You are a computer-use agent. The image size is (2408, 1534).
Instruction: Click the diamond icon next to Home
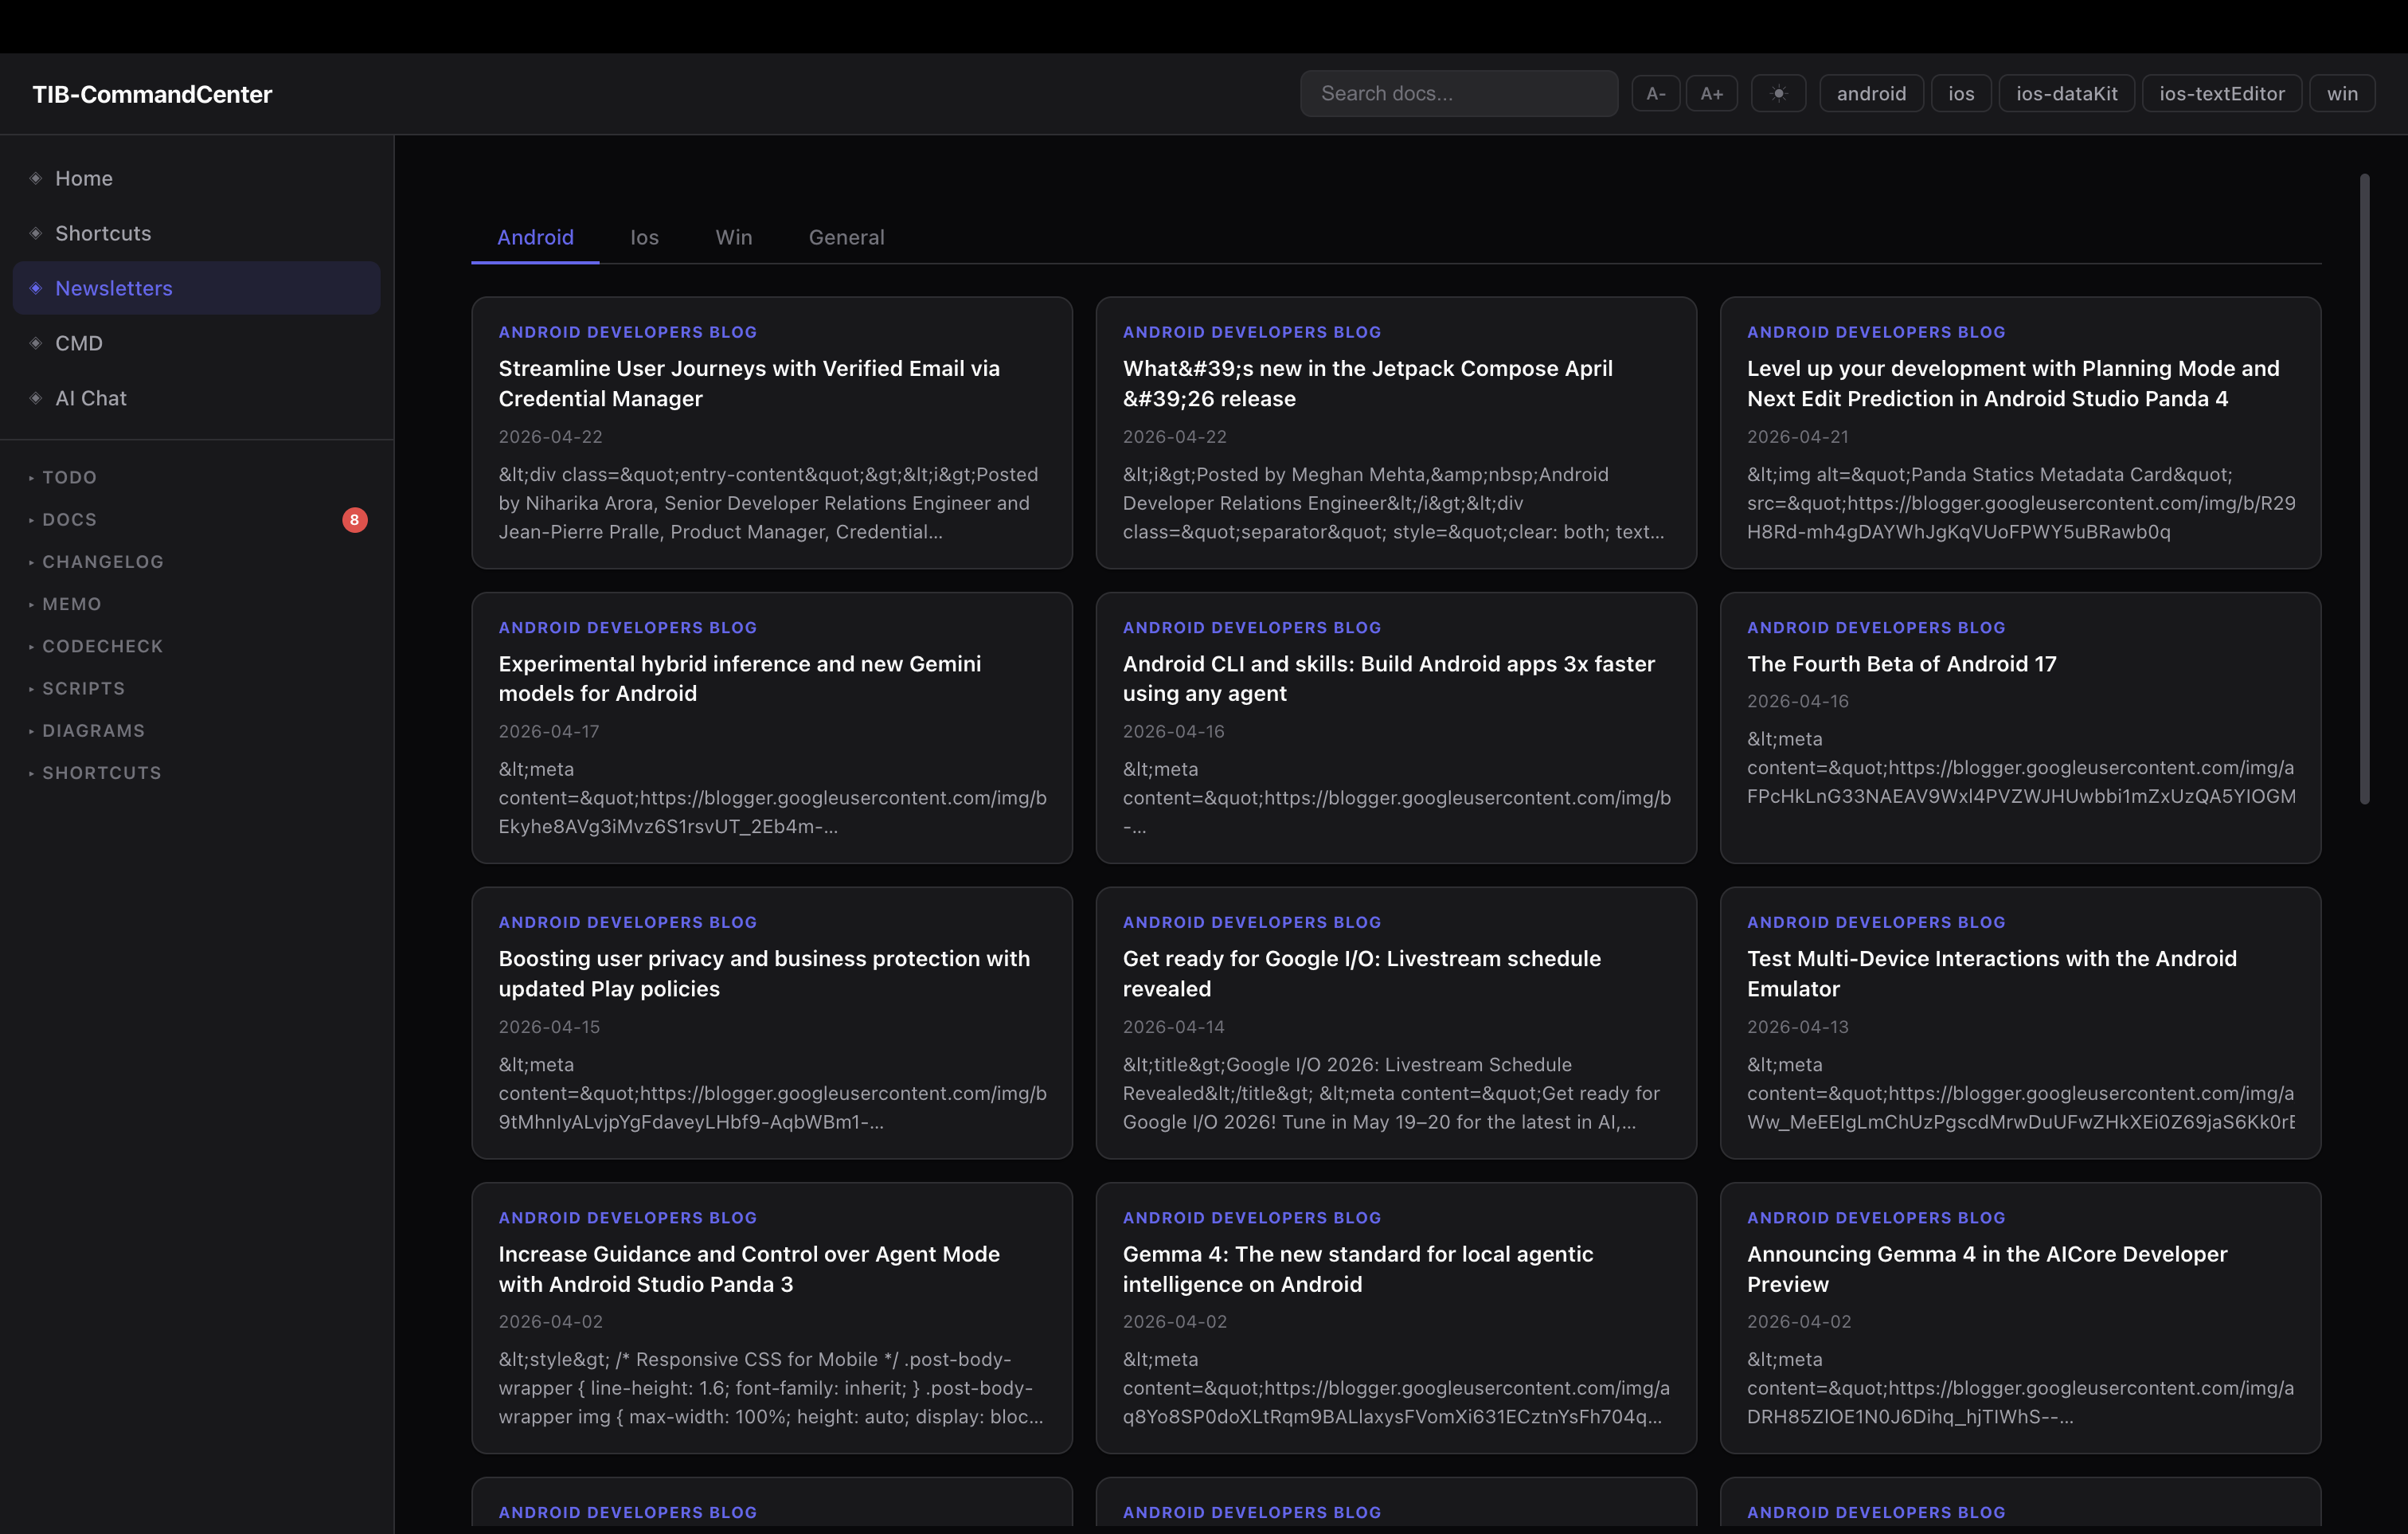36,178
